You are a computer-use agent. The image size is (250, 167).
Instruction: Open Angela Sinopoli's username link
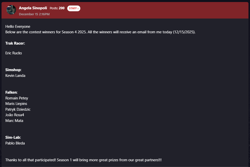[x=33, y=8]
